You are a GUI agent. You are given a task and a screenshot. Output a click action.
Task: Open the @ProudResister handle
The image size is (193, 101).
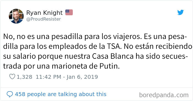(x=44, y=19)
